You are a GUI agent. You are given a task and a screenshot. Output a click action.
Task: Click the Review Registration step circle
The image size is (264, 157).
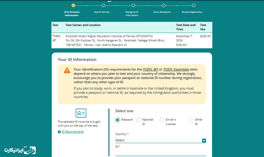(x=194, y=5)
